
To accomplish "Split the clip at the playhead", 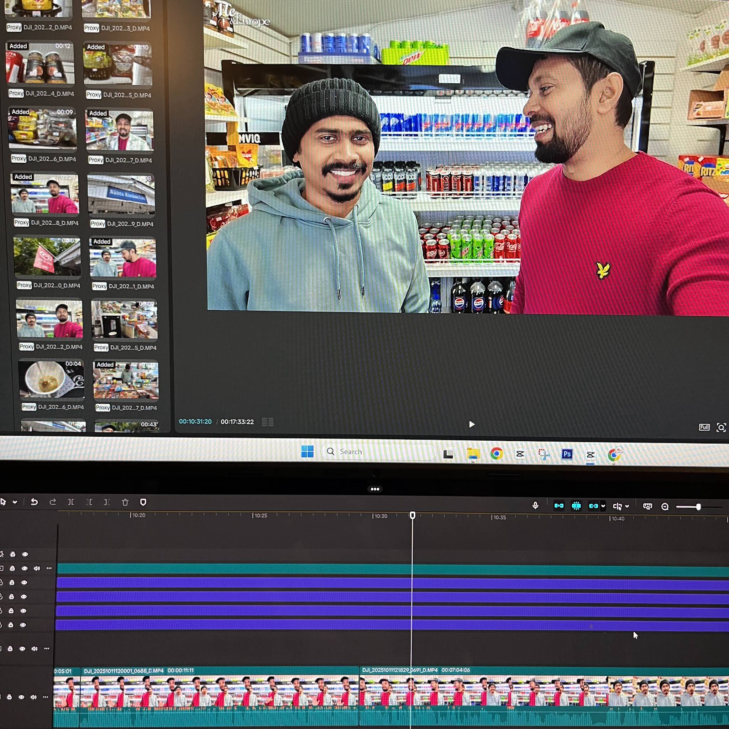I will pos(71,502).
